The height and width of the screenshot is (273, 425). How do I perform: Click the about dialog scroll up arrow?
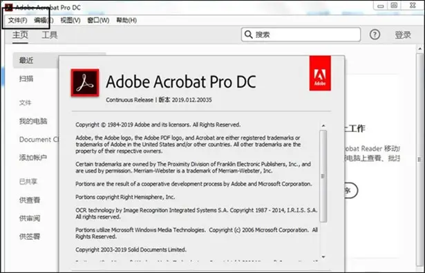pos(323,126)
